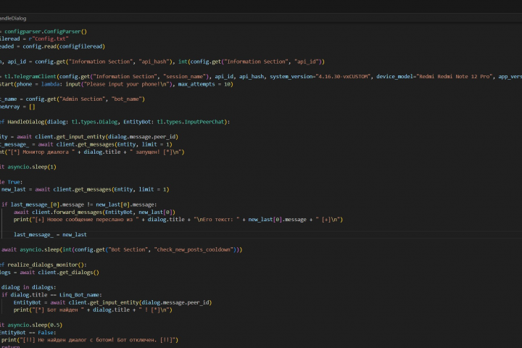Click the quoted "api_hash" string
Viewport: 522px width, 348px height.
point(154,62)
